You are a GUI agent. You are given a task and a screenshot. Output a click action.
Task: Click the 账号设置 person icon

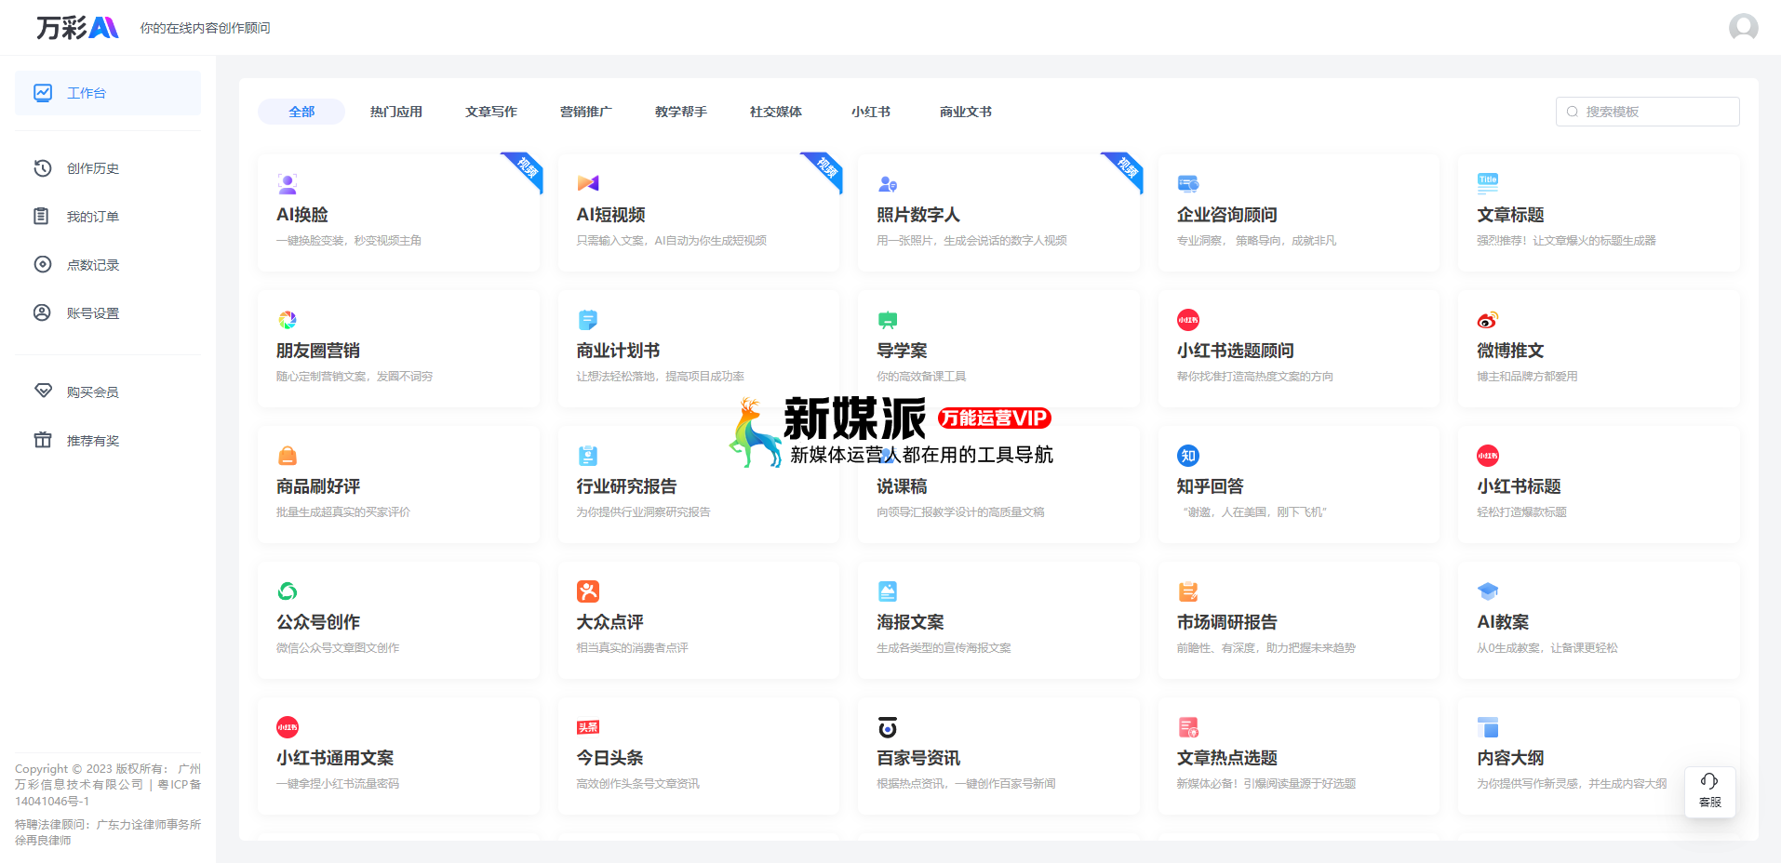42,312
